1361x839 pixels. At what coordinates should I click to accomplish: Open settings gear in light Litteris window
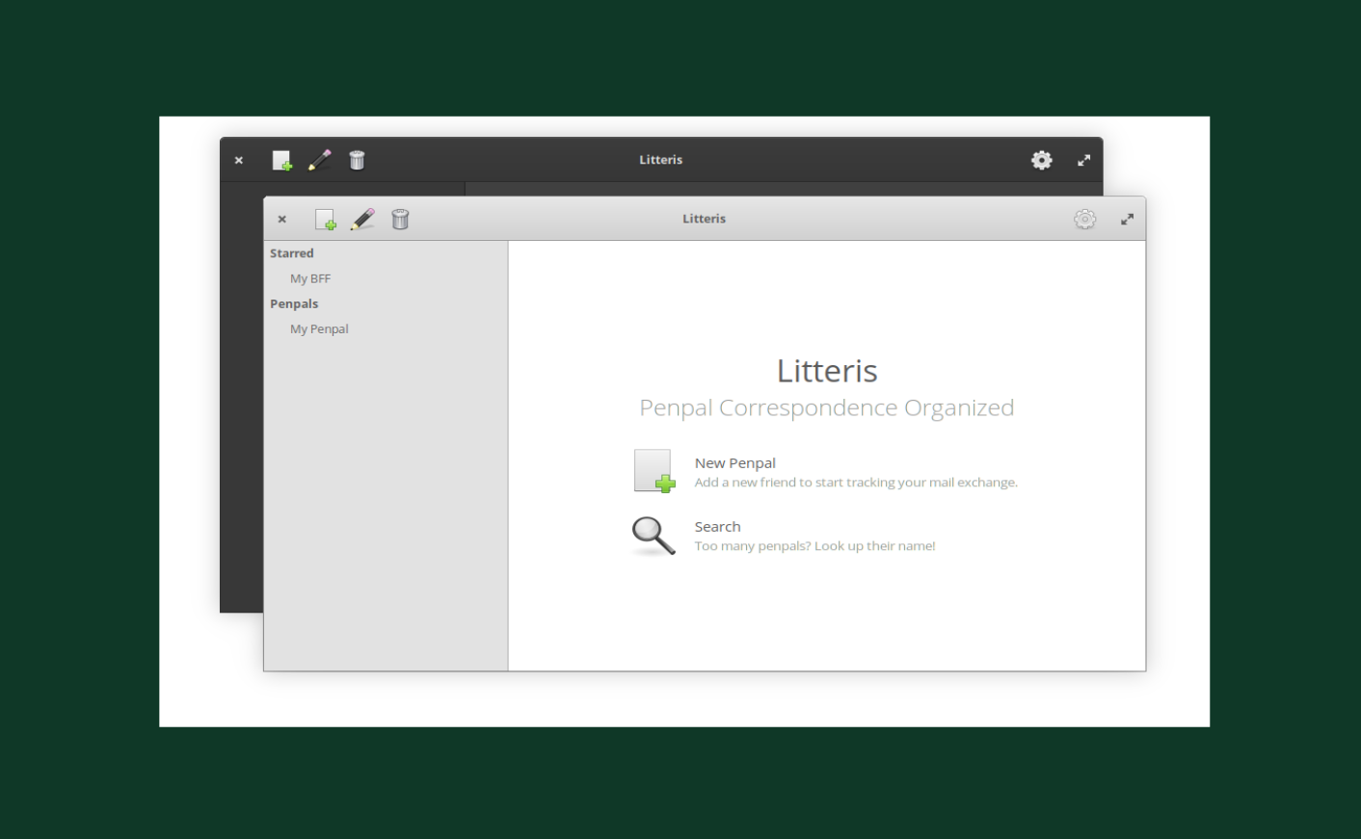pyautogui.click(x=1085, y=220)
